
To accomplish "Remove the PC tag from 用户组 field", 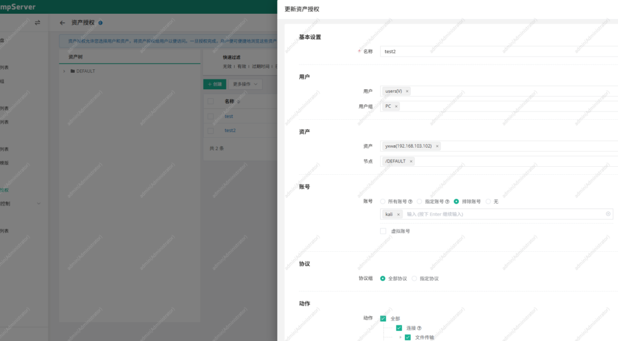I will click(x=396, y=106).
